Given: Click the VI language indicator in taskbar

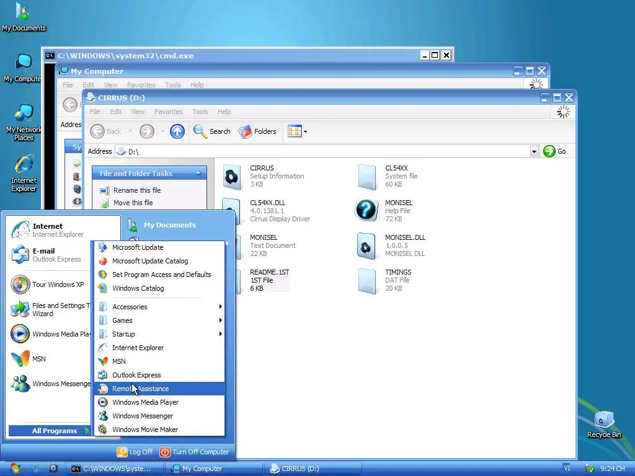Looking at the screenshot, I should point(567,468).
